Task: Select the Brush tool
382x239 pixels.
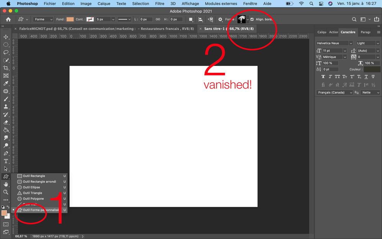Action: pyautogui.click(x=6, y=99)
